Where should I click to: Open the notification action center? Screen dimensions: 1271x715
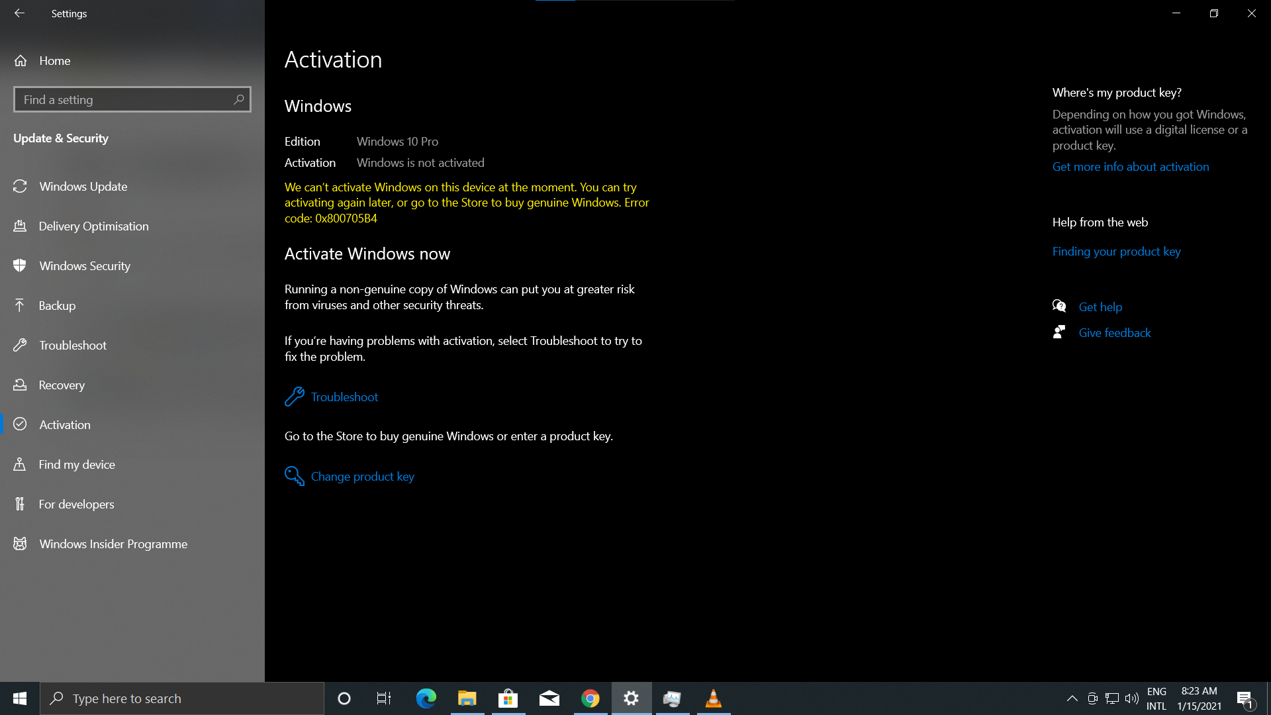click(1245, 698)
